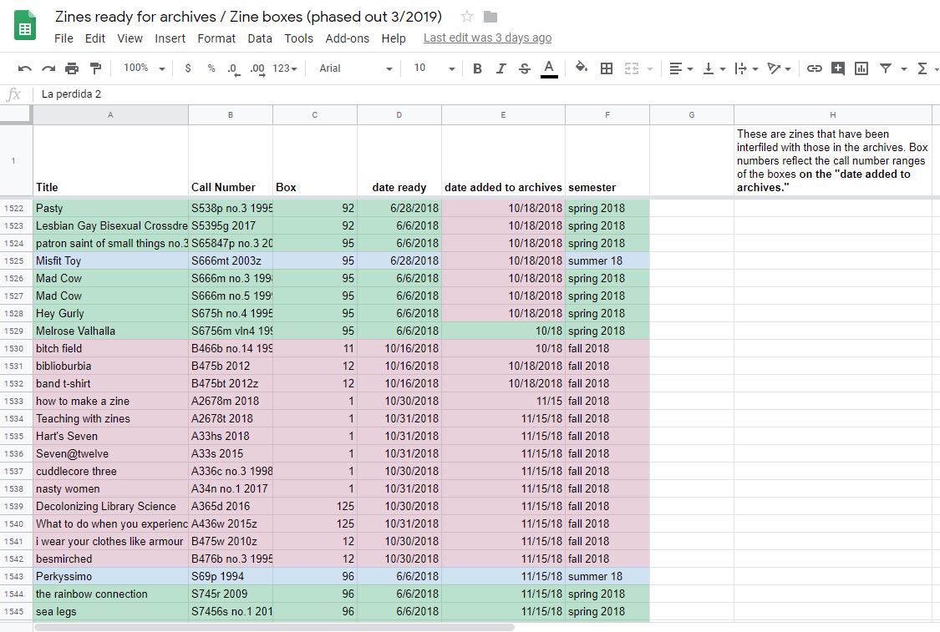The width and height of the screenshot is (940, 632).
Task: Click 'Last edit was 3 days ago' link
Action: click(487, 38)
